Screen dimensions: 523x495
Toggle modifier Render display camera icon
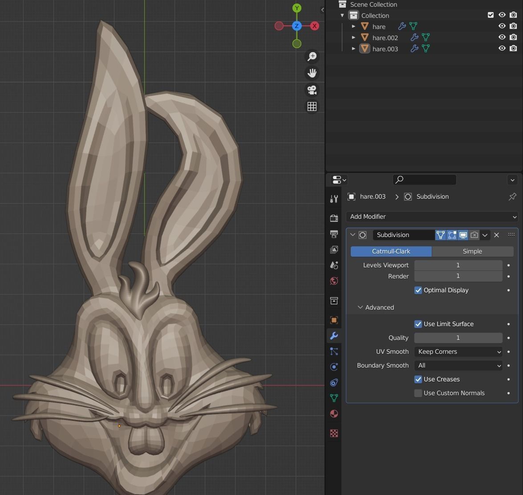(x=474, y=235)
